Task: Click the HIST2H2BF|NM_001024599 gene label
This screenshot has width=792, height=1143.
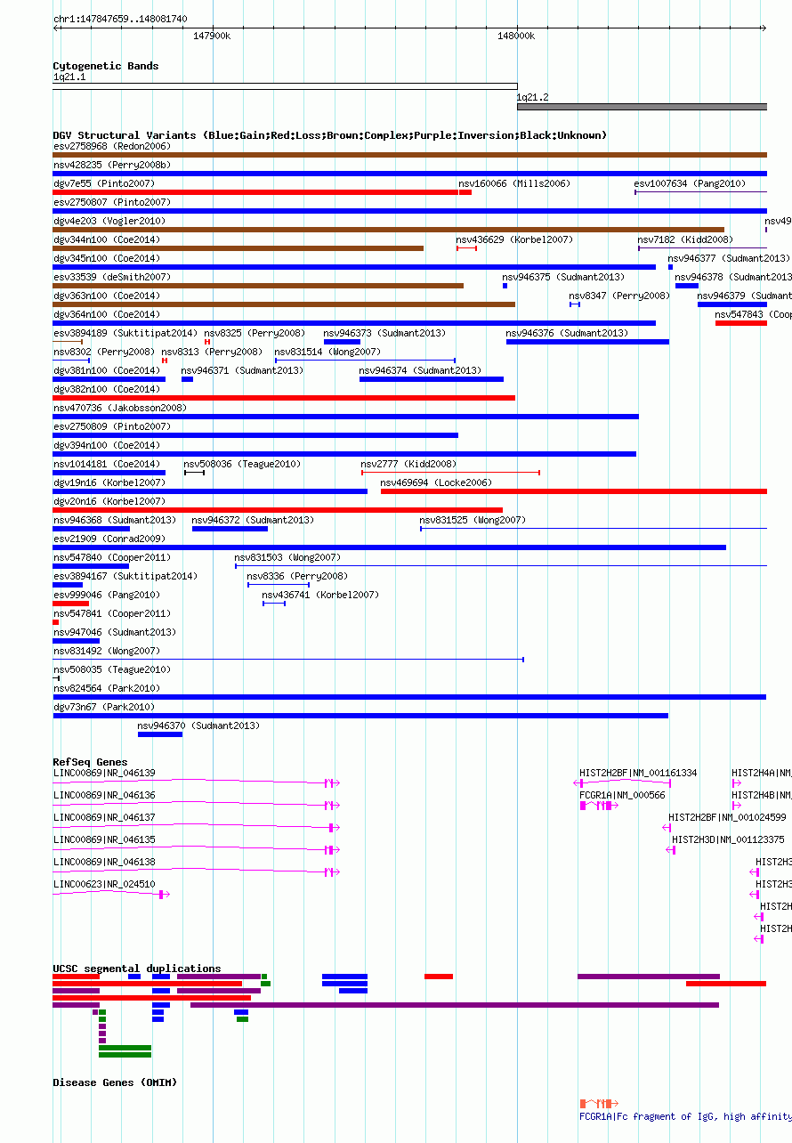Action: [727, 817]
